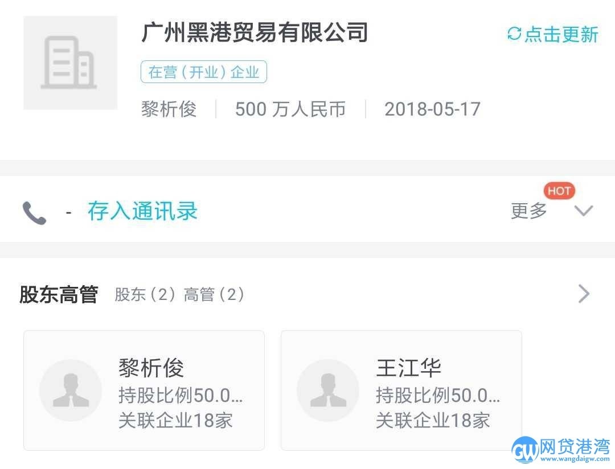Select 王江华's shareholder avatar icon
Image resolution: width=615 pixels, height=469 pixels.
(327, 390)
